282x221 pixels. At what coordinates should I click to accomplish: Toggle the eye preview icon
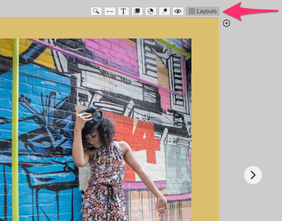[x=178, y=11]
